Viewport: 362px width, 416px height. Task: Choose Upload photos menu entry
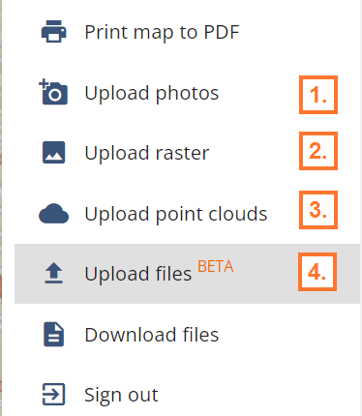click(x=152, y=94)
